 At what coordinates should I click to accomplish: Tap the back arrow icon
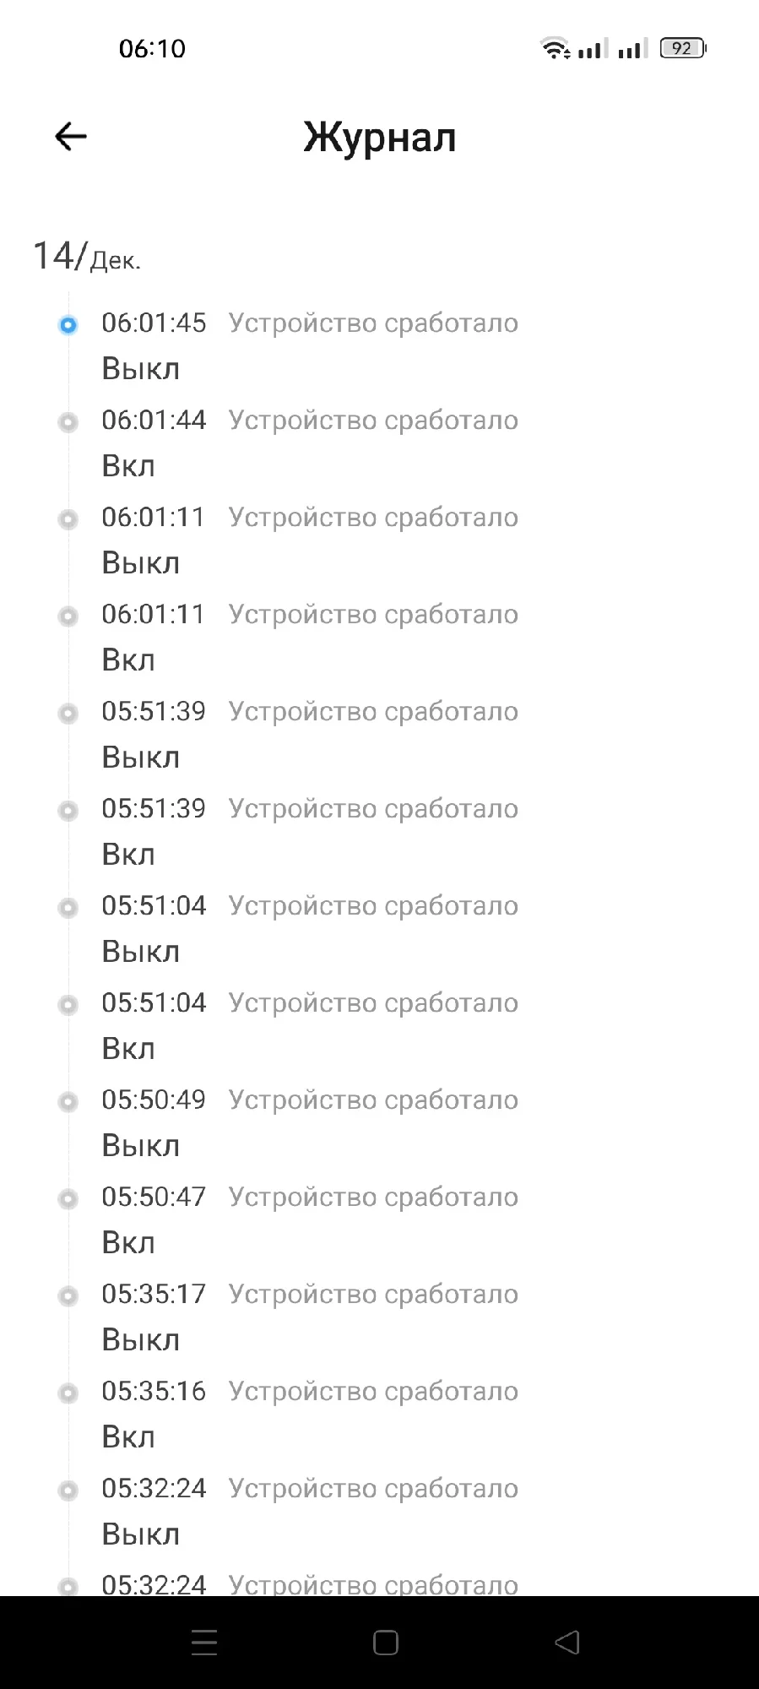click(x=71, y=136)
